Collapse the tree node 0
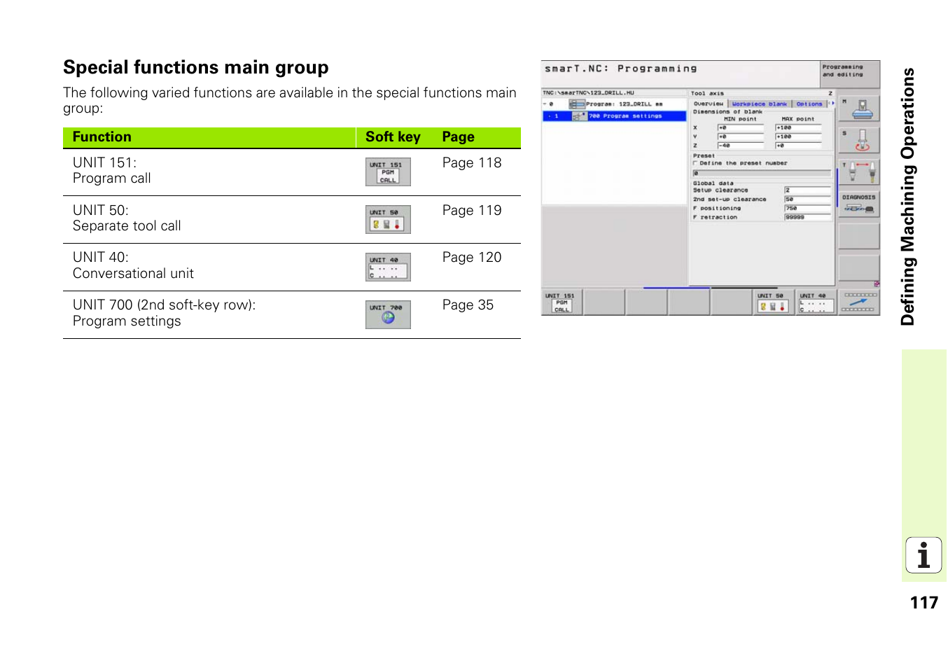 tap(545, 104)
